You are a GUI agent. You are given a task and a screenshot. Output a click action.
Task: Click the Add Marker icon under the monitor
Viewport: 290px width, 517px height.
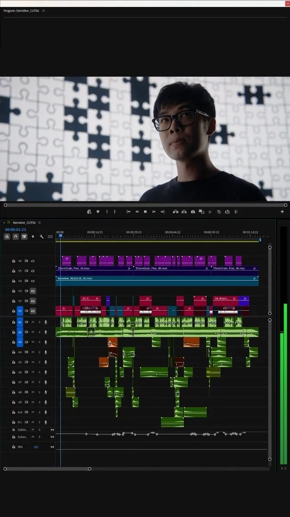point(98,212)
